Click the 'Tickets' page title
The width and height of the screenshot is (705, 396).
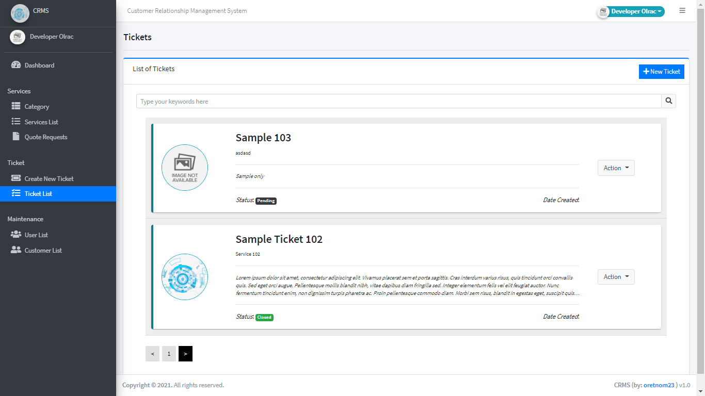coord(137,37)
